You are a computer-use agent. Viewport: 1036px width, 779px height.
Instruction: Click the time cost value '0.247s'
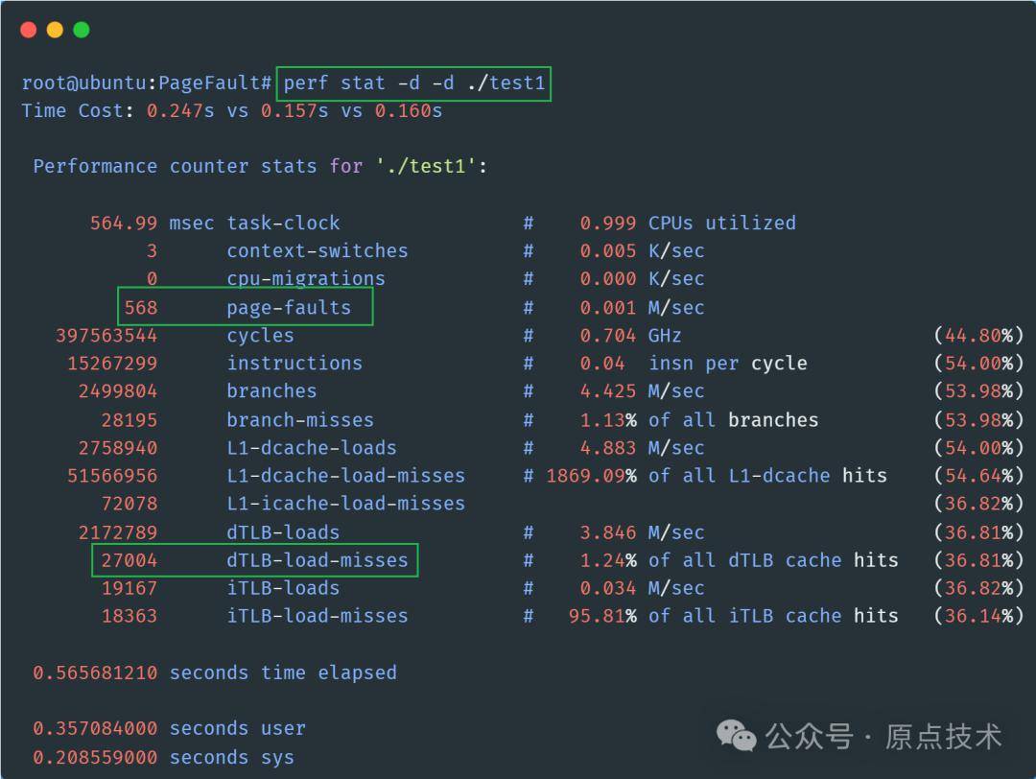180,110
